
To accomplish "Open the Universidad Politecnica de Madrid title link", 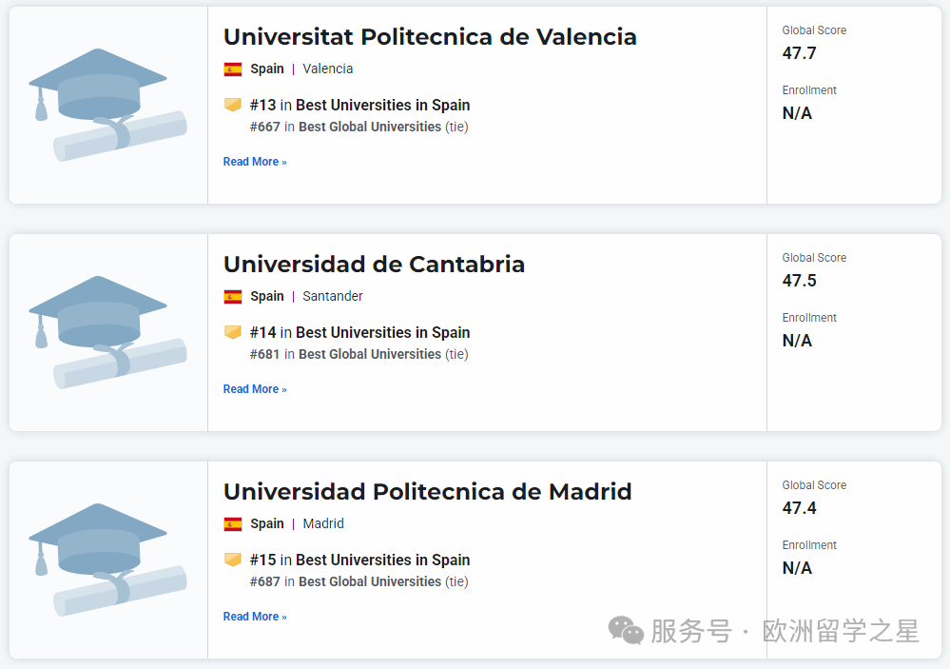I will click(x=427, y=492).
